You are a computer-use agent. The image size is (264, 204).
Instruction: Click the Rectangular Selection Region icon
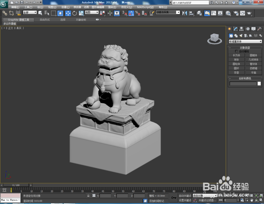coord(53,13)
